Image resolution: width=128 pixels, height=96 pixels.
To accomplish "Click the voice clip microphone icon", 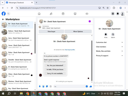I will (x=40, y=87).
